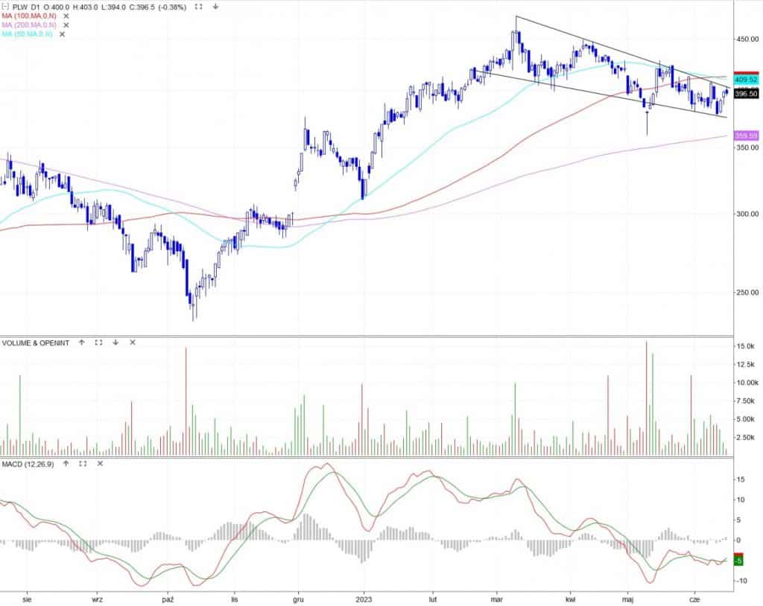Remove the MA (200) indicator
Image resolution: width=763 pixels, height=606 pixels.
[66, 25]
